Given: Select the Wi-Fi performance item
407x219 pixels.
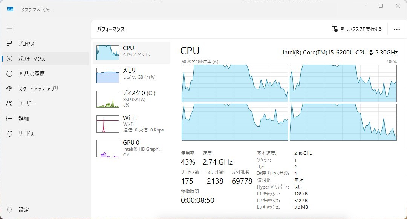Looking at the screenshot, I should click(x=131, y=124).
